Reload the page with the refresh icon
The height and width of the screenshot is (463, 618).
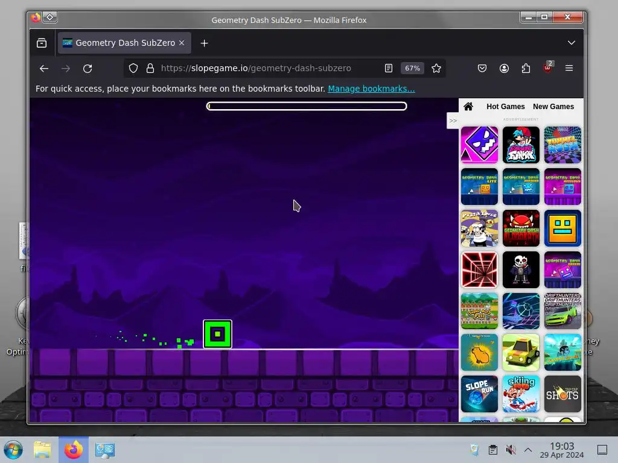88,69
